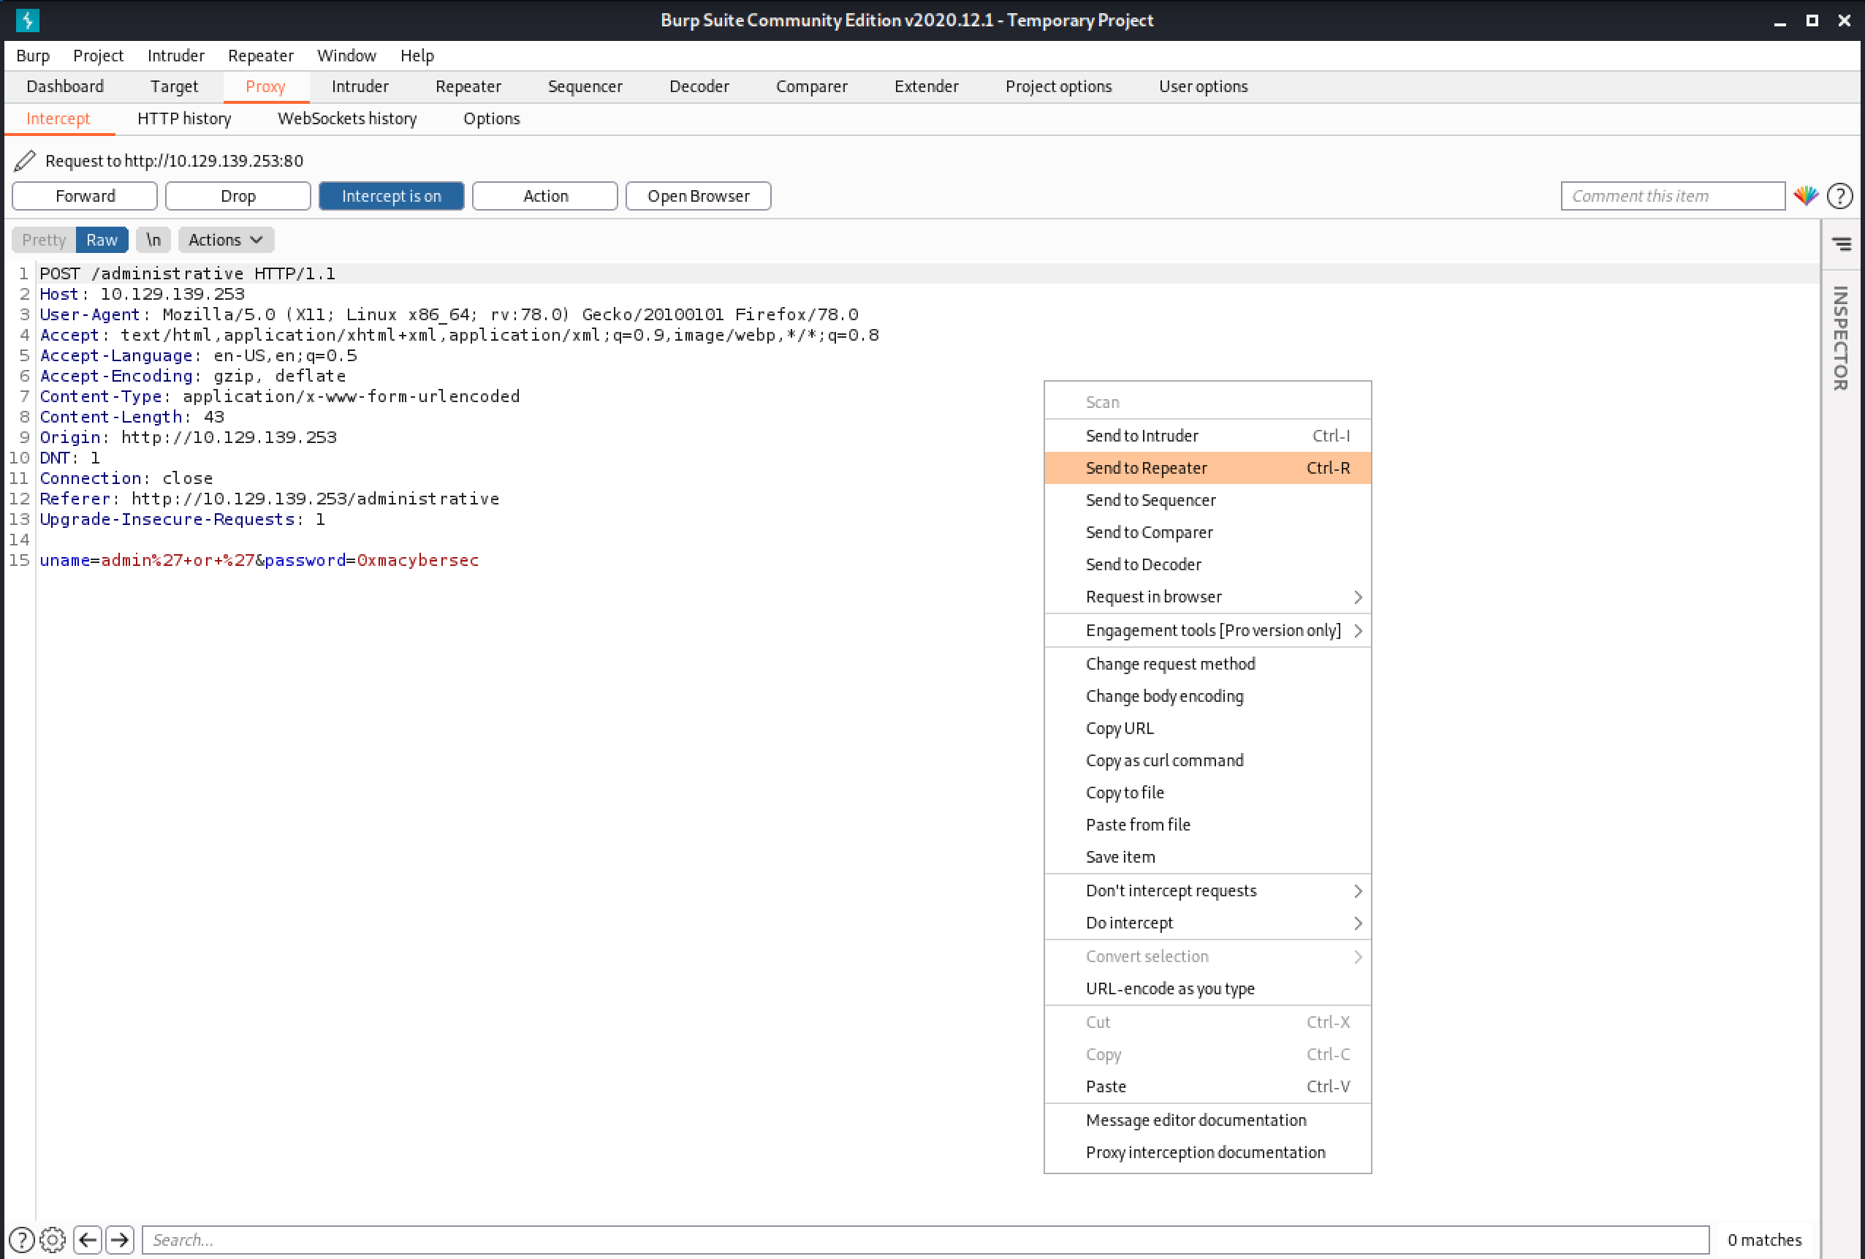Open HTTP history sub-tab
The width and height of the screenshot is (1865, 1259).
(x=185, y=119)
